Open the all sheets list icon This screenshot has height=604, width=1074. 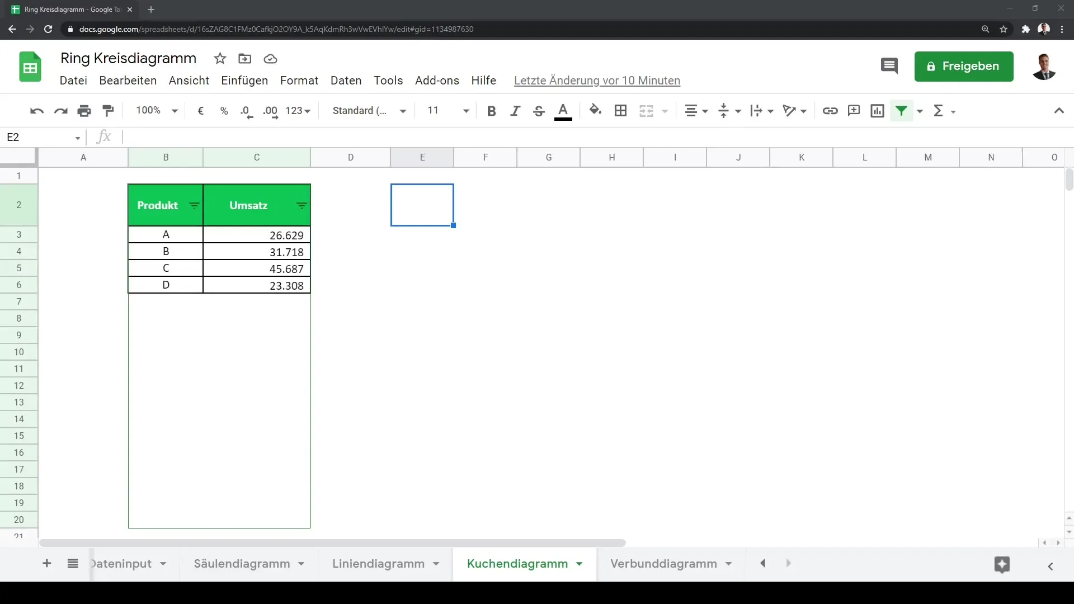pyautogui.click(x=73, y=564)
